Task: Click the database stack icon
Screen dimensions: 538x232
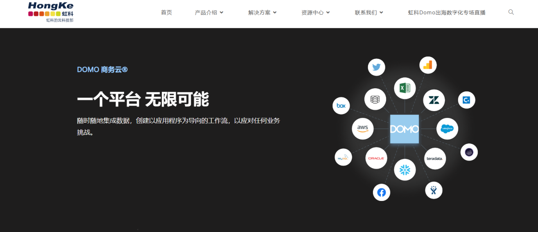Action: tap(375, 99)
